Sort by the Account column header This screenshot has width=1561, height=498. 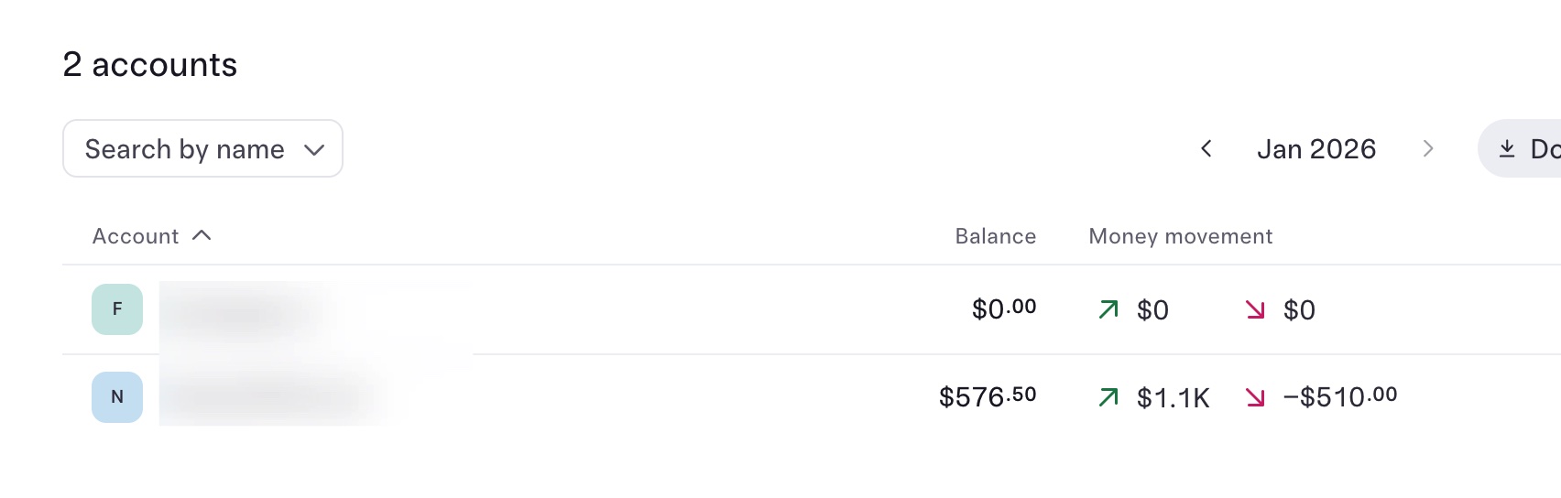click(136, 236)
